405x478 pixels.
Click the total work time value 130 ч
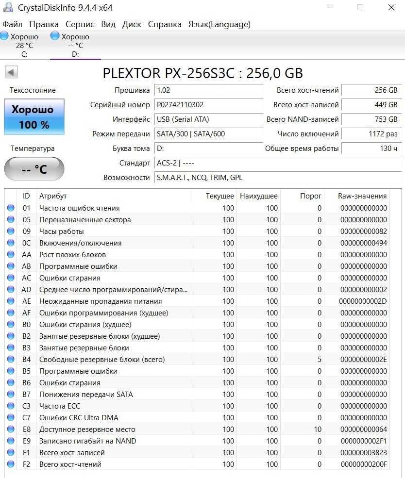tap(371, 148)
